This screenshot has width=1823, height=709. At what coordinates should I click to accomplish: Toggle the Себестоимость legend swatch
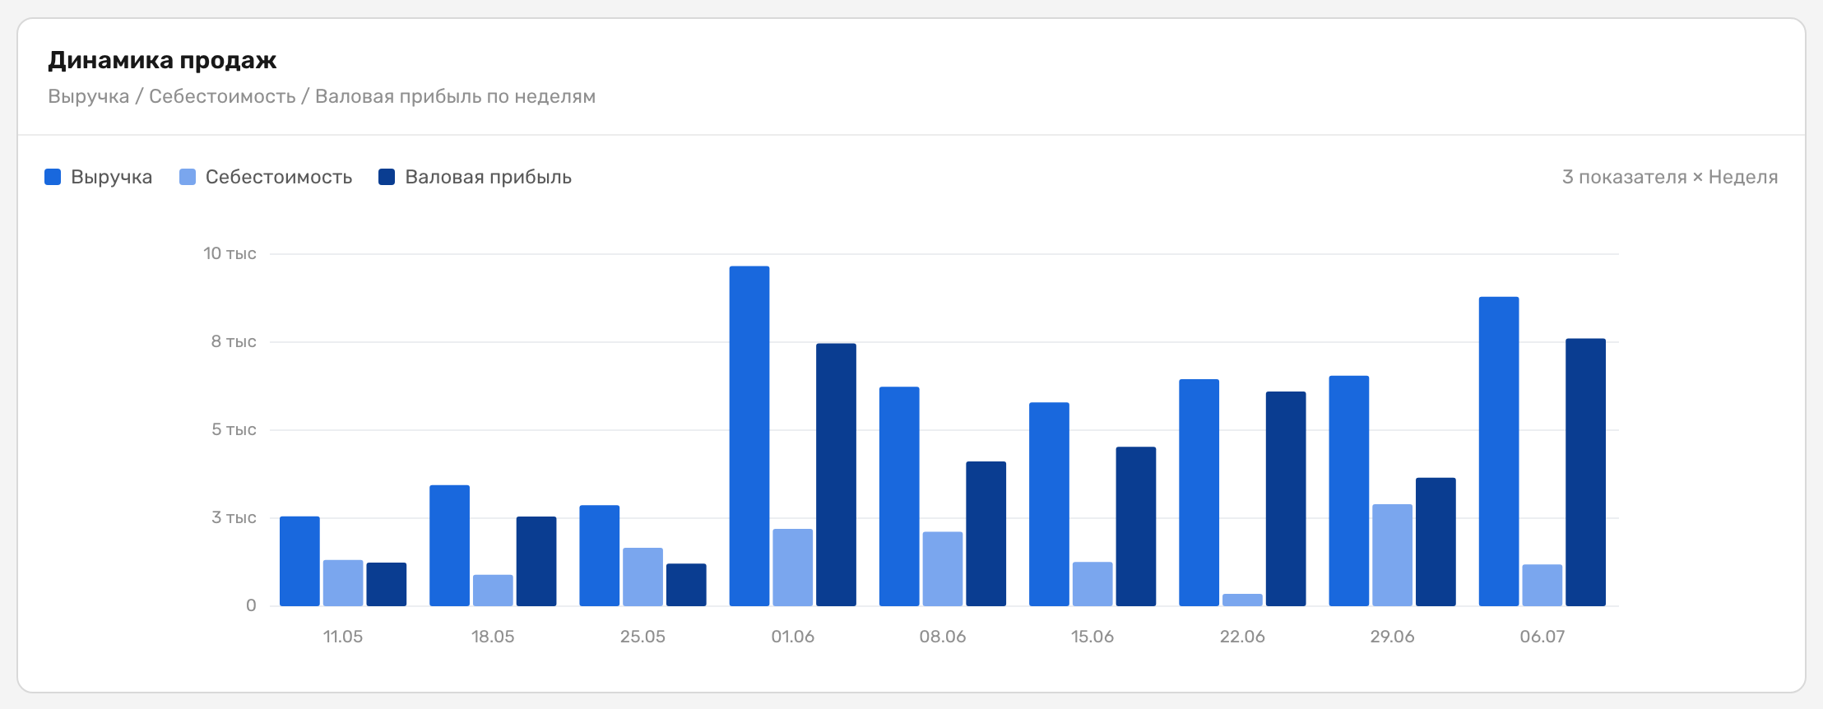point(188,177)
